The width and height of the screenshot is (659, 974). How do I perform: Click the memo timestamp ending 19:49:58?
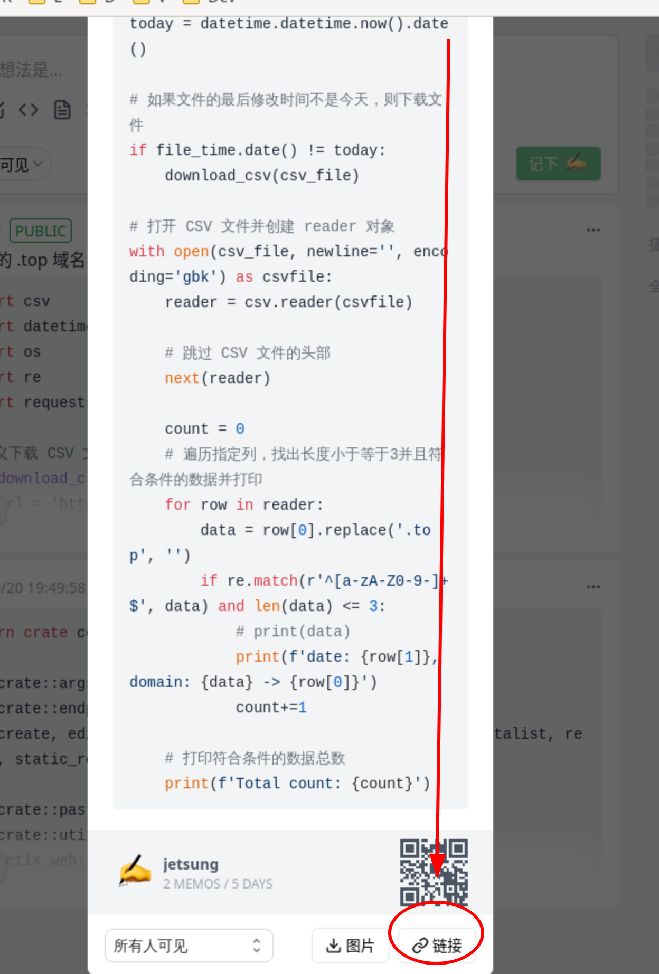(43, 588)
